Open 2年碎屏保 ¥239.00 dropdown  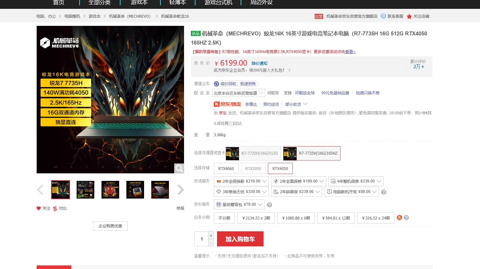[x=297, y=192]
